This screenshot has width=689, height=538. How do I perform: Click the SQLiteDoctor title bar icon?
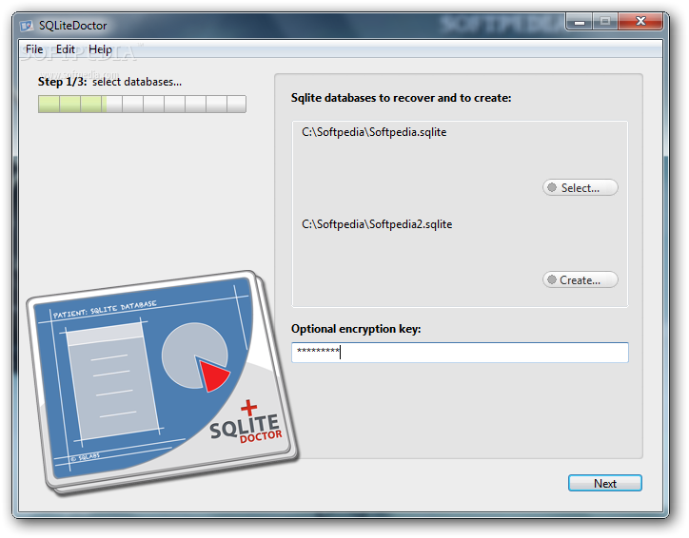pyautogui.click(x=27, y=26)
